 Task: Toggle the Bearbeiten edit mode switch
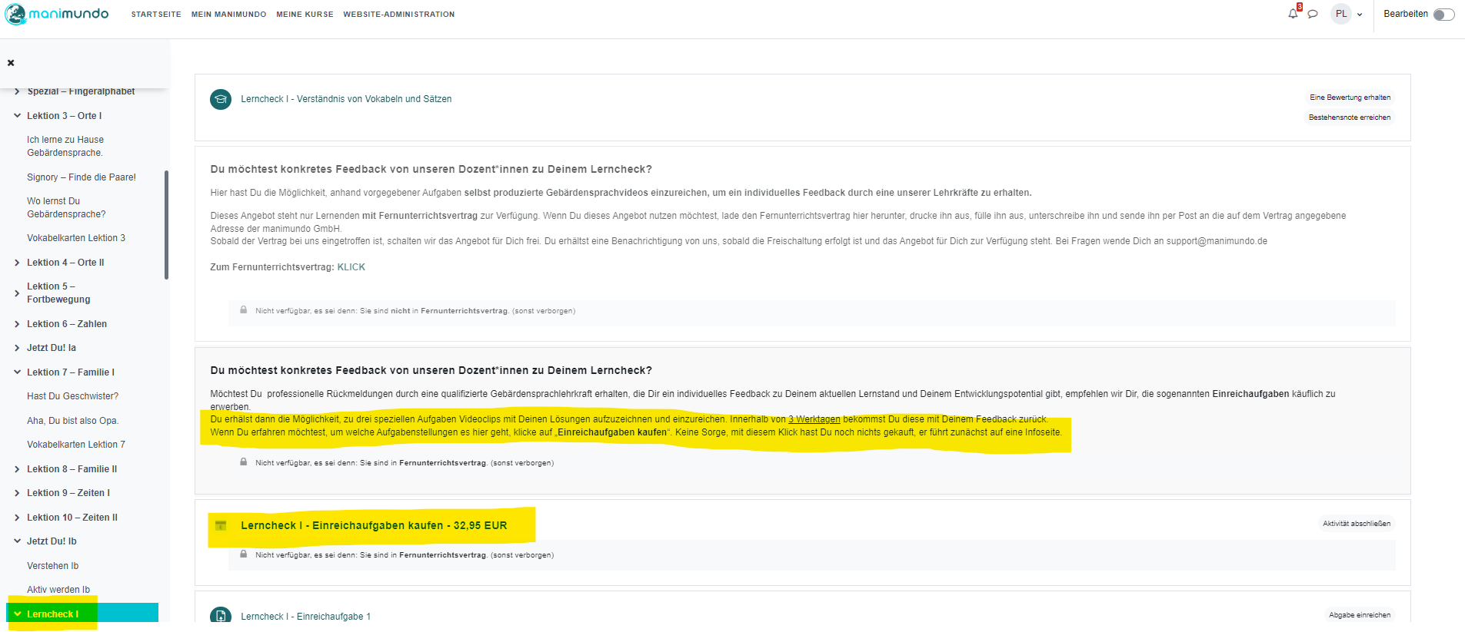pyautogui.click(x=1443, y=15)
